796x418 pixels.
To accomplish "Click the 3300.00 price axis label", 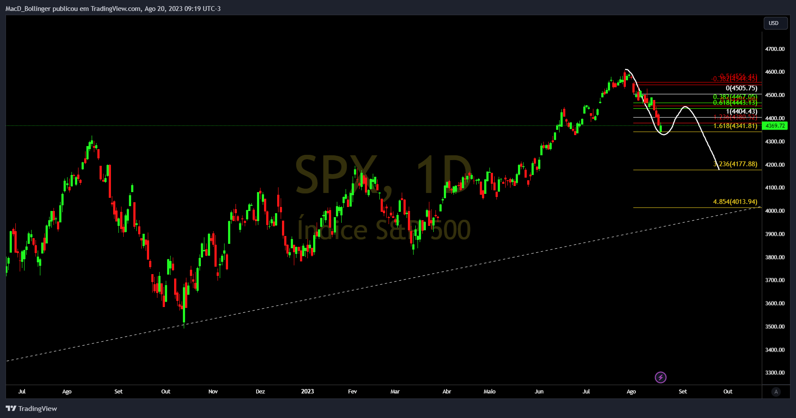I will coord(775,373).
